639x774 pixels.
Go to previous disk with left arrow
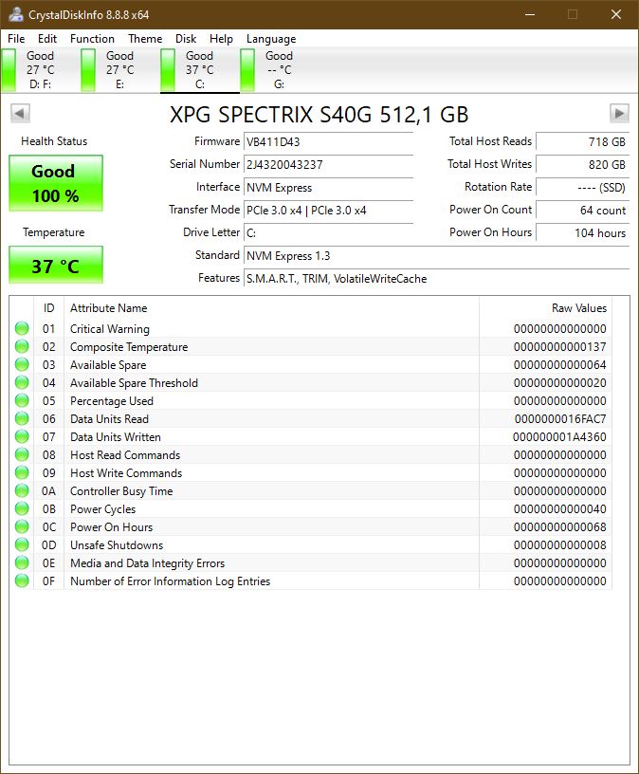tap(20, 114)
